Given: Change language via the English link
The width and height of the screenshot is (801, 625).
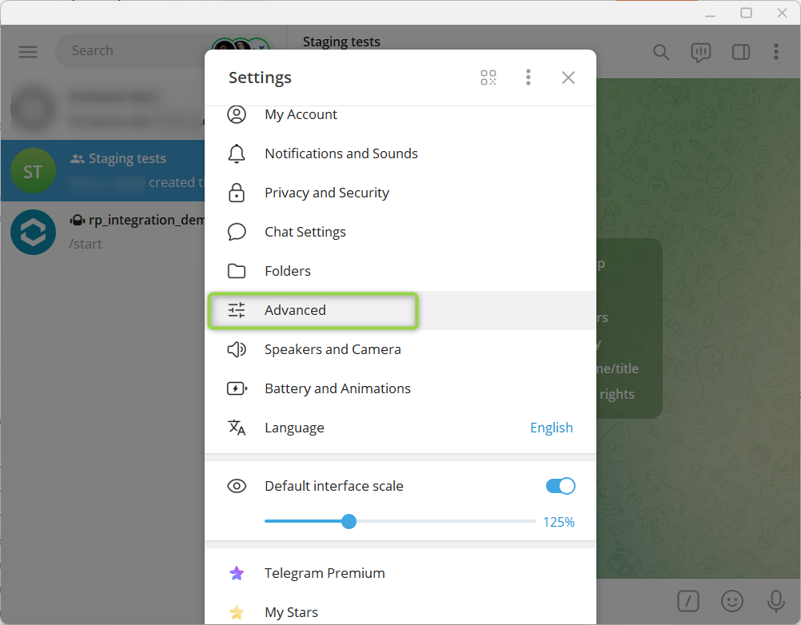Looking at the screenshot, I should (551, 428).
